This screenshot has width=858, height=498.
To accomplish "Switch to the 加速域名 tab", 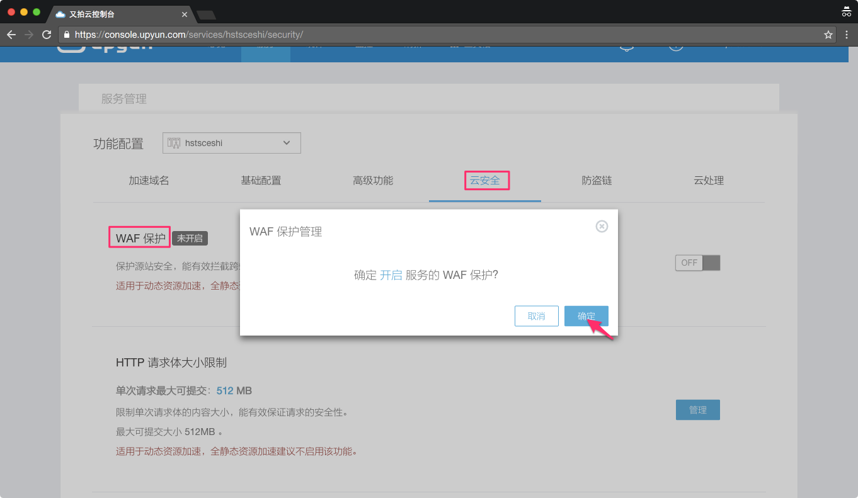I will pyautogui.click(x=149, y=181).
